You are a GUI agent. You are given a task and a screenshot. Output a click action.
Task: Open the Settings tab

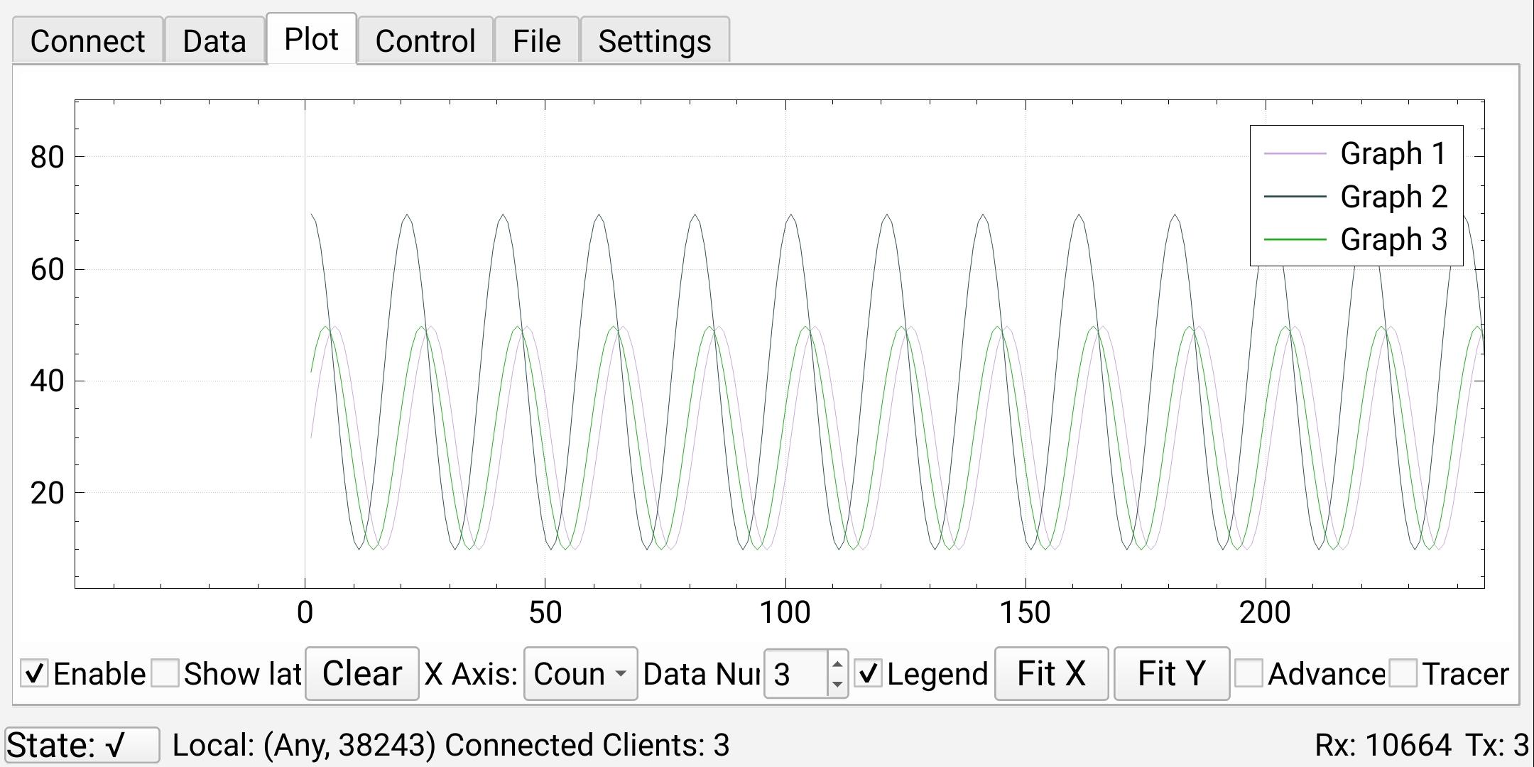(x=654, y=40)
